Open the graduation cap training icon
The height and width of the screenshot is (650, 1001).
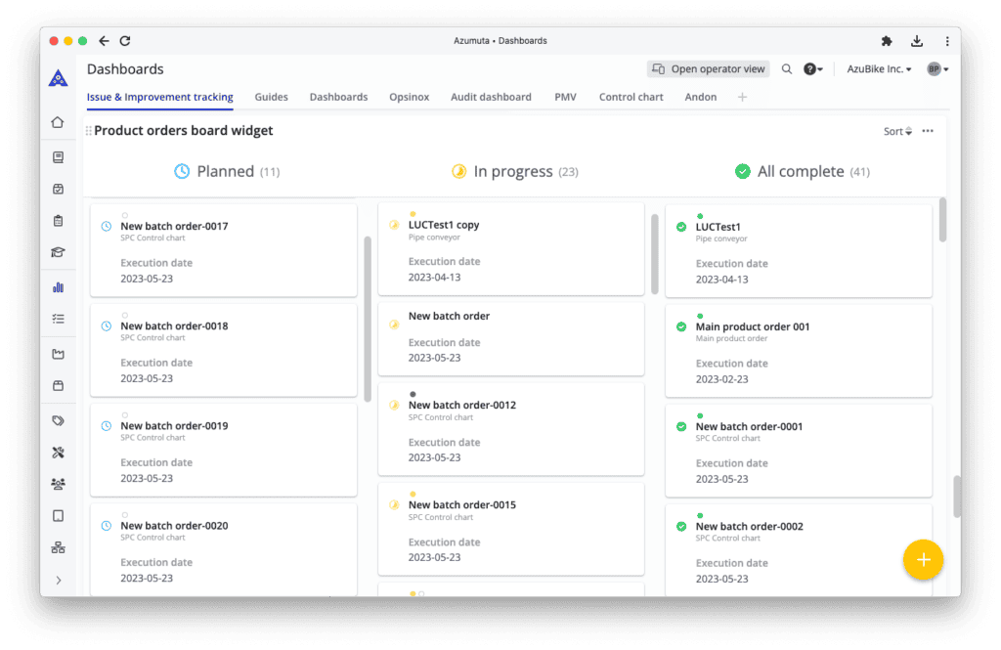pos(58,252)
